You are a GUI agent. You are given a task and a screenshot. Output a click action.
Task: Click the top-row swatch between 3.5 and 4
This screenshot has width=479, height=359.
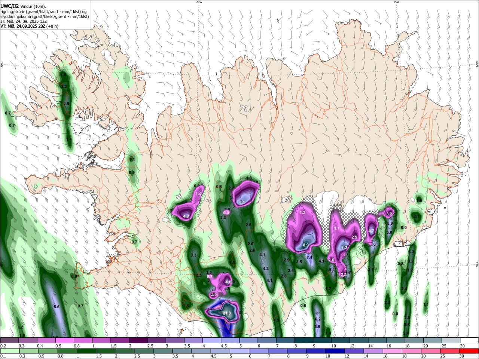193,341
